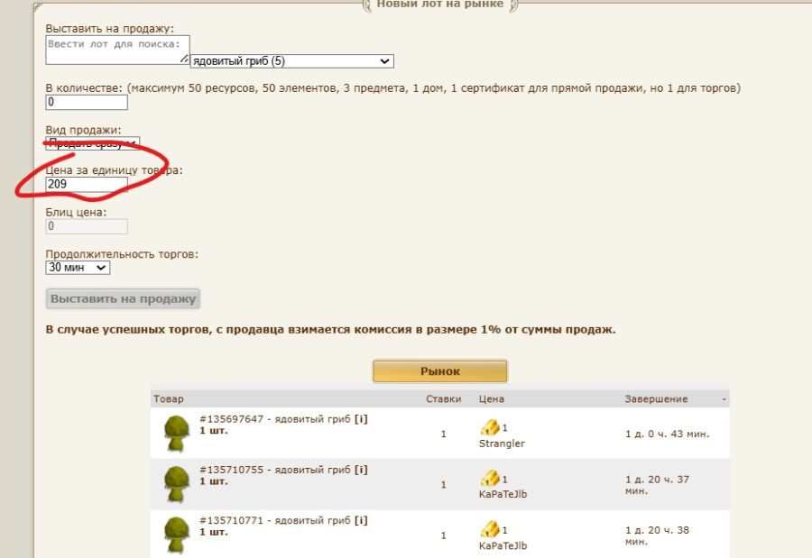Open the item dropdown showing ядовитый гриб (5)
This screenshot has width=812, height=558.
[x=291, y=61]
